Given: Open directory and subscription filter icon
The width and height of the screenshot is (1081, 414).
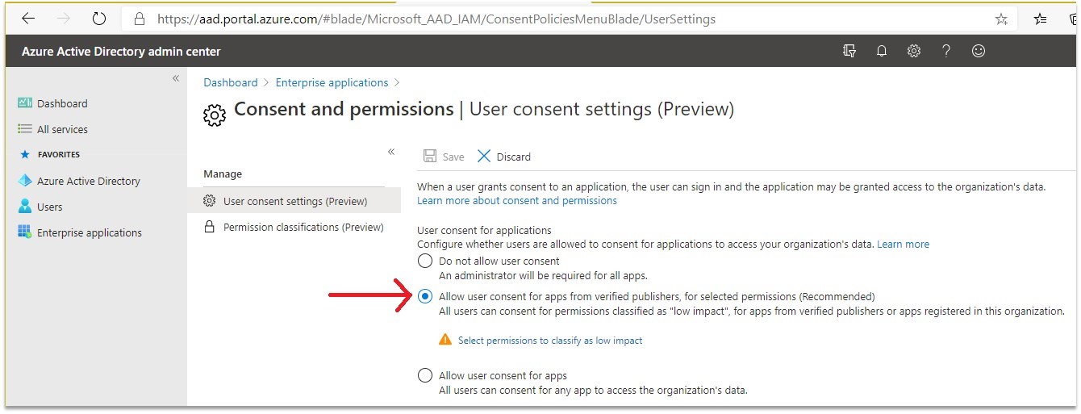Looking at the screenshot, I should [x=849, y=51].
